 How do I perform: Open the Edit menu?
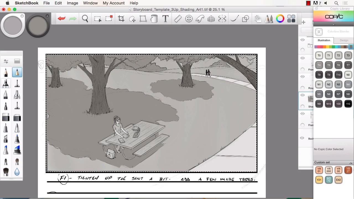(x=58, y=3)
